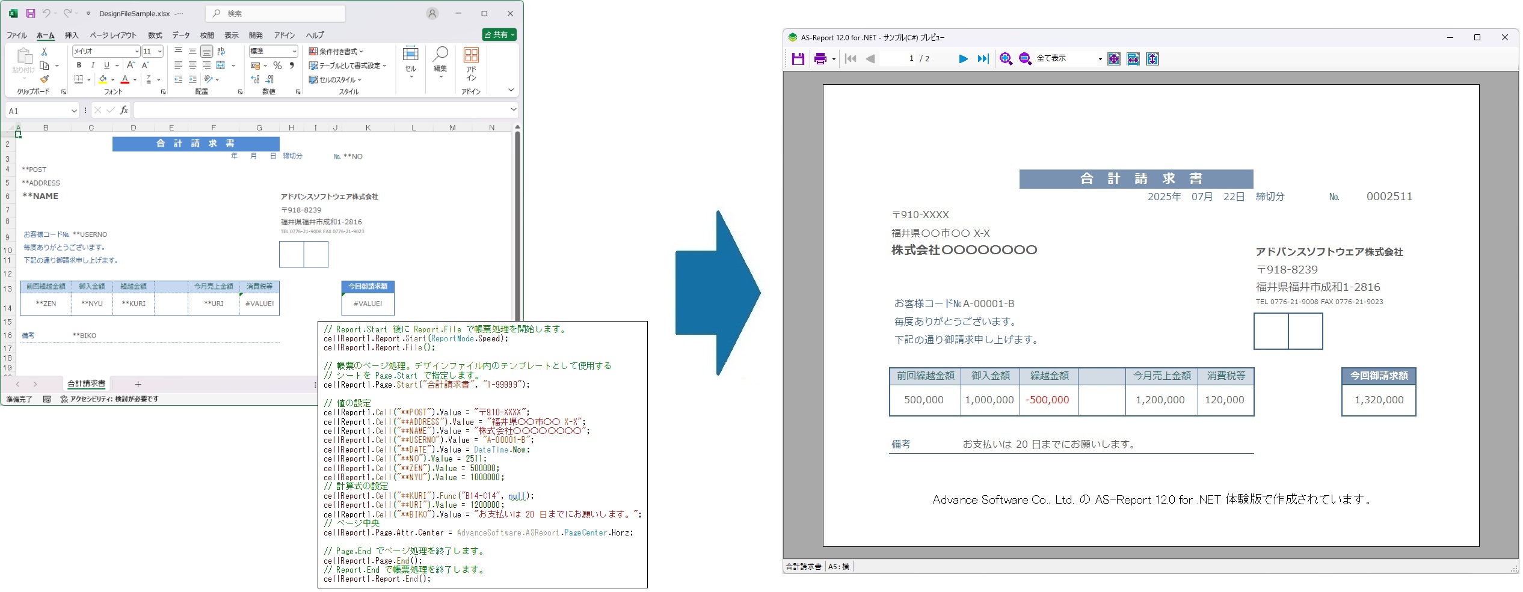1523x592 pixels.
Task: Open the 標準 number format dropdown
Action: [x=294, y=52]
